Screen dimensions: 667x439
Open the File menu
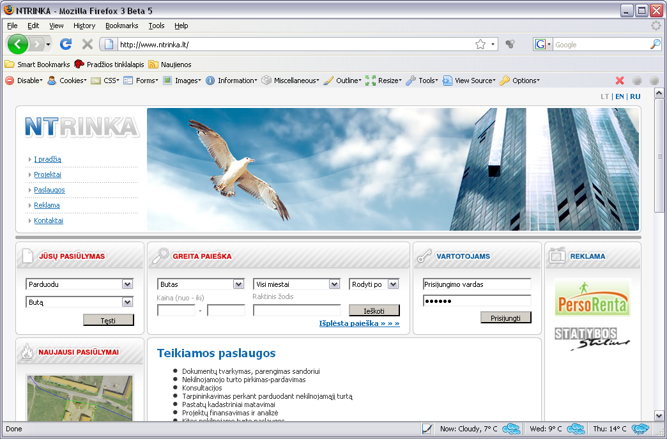[12, 26]
